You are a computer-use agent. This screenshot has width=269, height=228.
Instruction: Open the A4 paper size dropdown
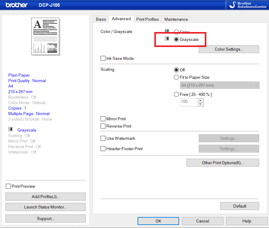220,85
